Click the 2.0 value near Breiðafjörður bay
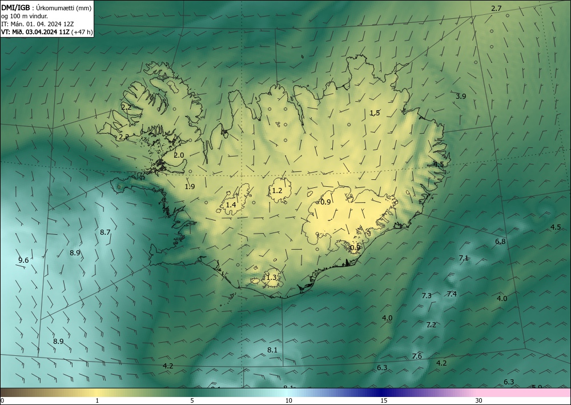The height and width of the screenshot is (405, 571). click(179, 155)
